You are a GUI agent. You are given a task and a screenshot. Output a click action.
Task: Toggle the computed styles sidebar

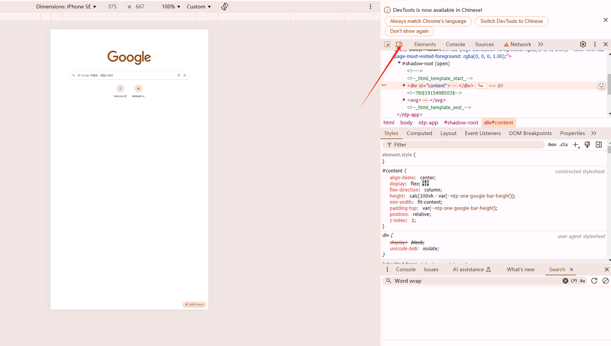tap(599, 145)
